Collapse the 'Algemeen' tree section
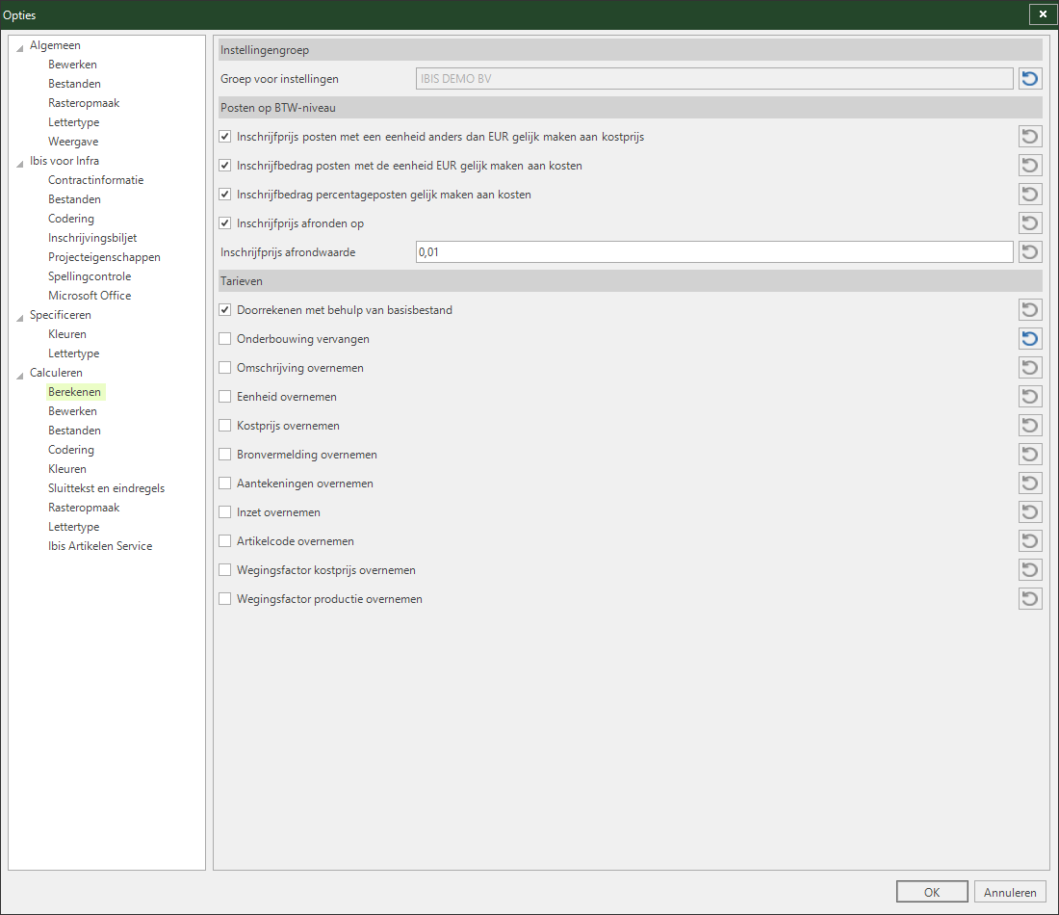 [20, 47]
